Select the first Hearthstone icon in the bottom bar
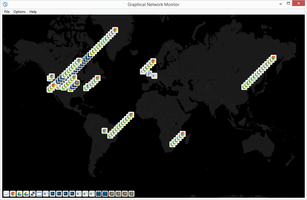 click(x=112, y=194)
